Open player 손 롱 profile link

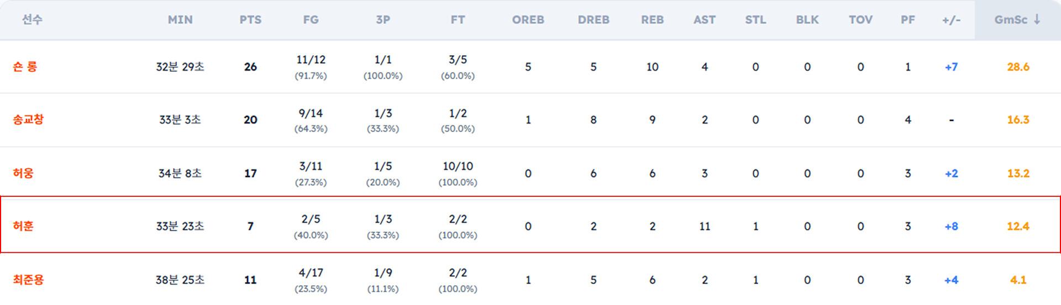pos(25,67)
